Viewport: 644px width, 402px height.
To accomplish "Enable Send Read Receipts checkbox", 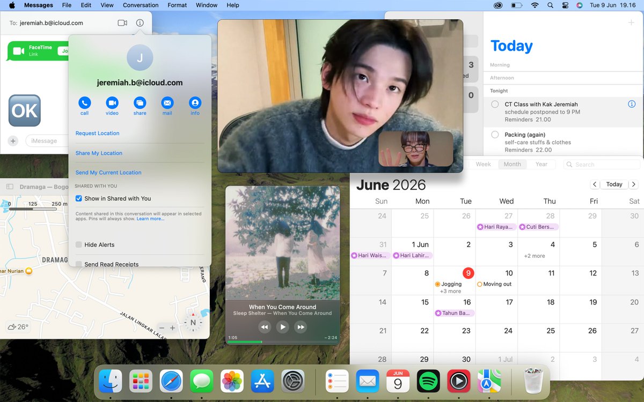I will [79, 264].
